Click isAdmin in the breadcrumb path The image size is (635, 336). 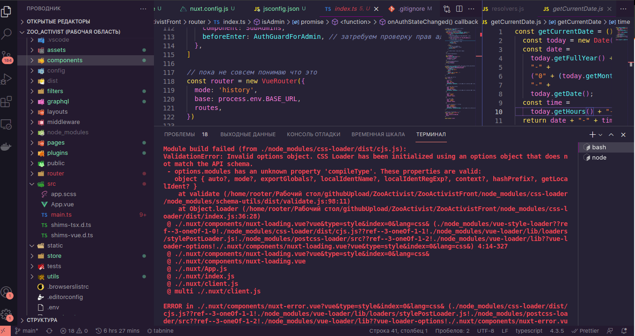click(x=274, y=22)
